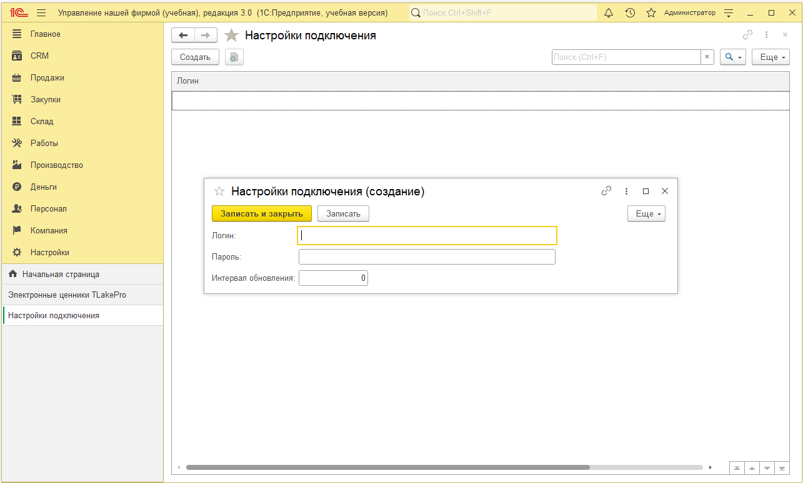Click the favorites star in title bar

tap(651, 12)
